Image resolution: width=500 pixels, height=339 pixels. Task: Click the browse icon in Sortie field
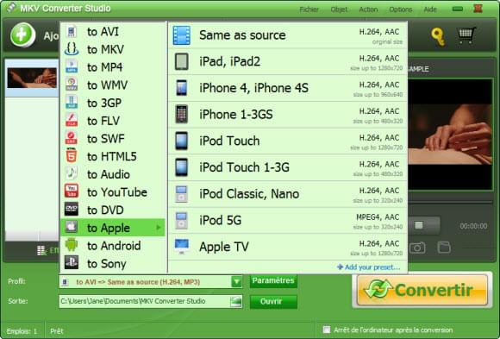click(235, 301)
